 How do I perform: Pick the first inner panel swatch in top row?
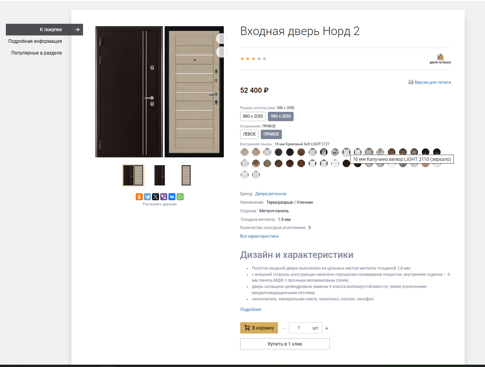244,152
